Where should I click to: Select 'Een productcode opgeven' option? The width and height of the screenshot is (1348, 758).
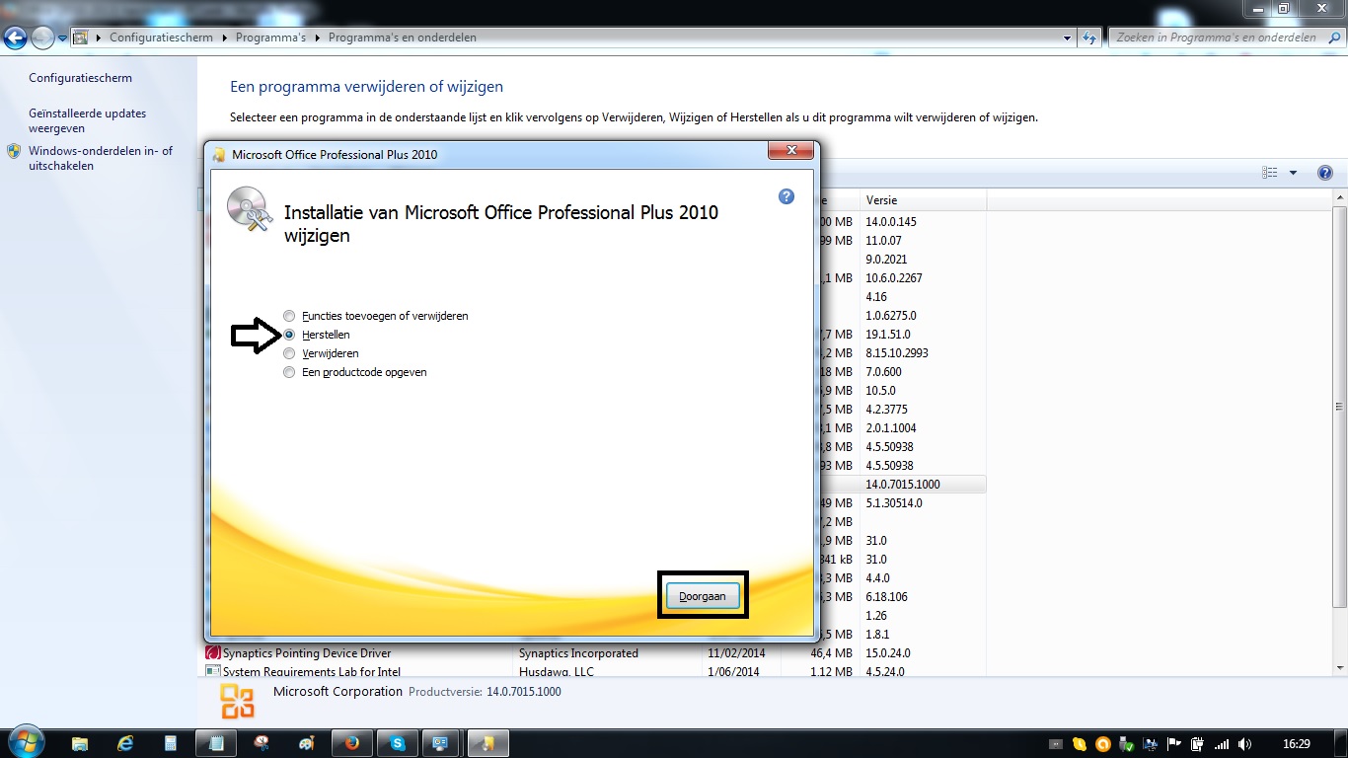289,372
